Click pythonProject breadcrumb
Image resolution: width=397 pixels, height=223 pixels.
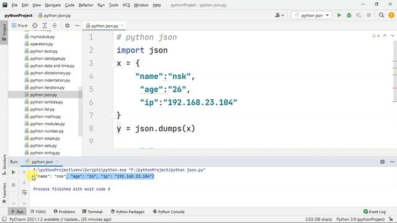pyautogui.click(x=18, y=15)
